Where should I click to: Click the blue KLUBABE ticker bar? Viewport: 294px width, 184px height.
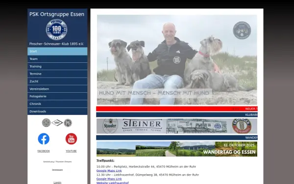(177, 115)
